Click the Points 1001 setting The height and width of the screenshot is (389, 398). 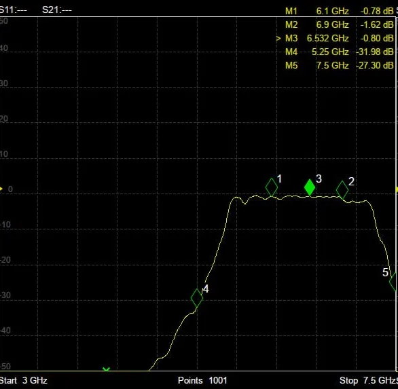coord(202,380)
